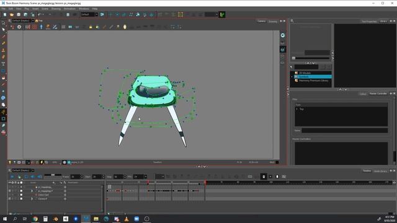The height and width of the screenshot is (223, 397).
Task: Toggle checkbox of Colour-Card layer
Action: tap(21, 195)
